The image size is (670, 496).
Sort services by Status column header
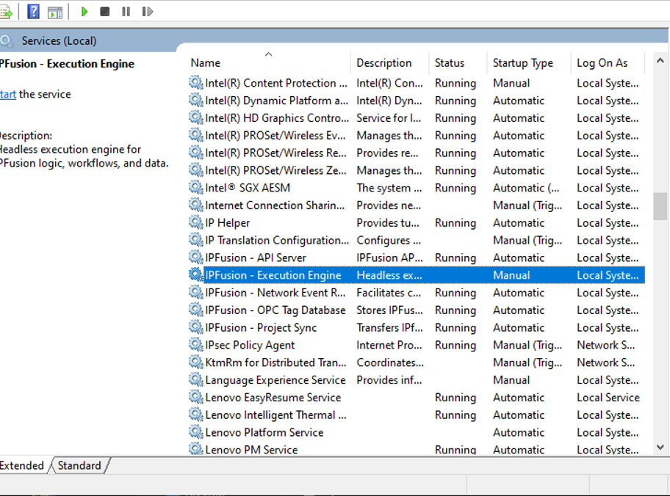click(449, 63)
